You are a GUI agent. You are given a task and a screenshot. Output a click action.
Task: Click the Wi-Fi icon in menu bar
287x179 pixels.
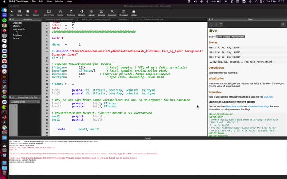226,2
